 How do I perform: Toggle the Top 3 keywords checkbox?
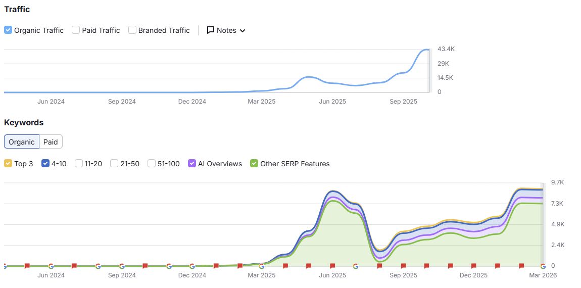(x=8, y=164)
